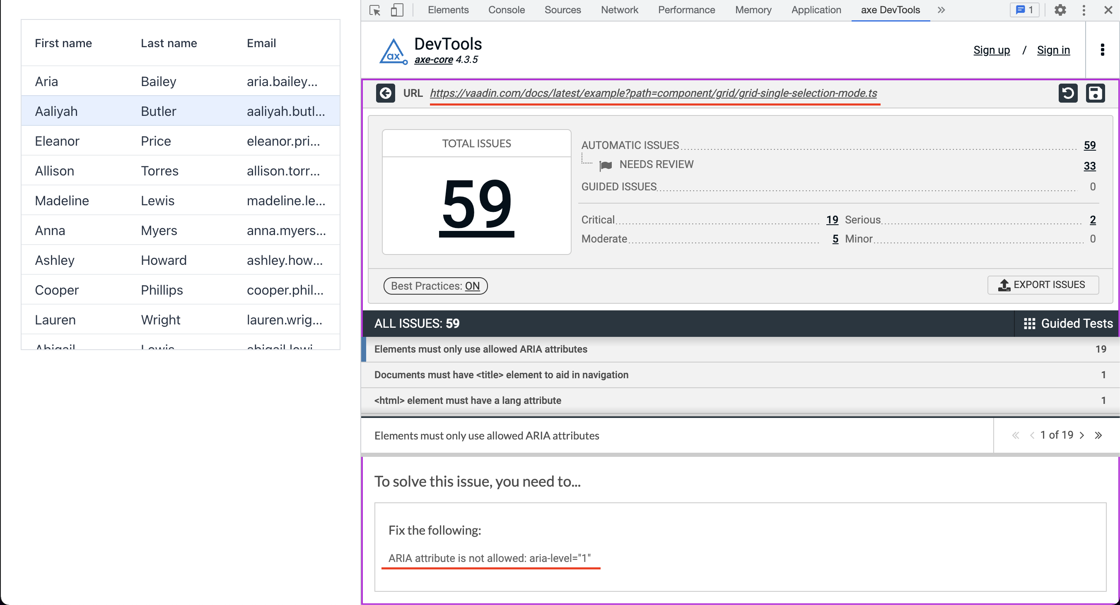Open the hidden panels chevron in DevTools tab bar
This screenshot has height=605, width=1120.
click(941, 10)
